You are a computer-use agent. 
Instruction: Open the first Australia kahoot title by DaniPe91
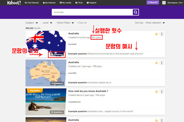click(x=74, y=34)
